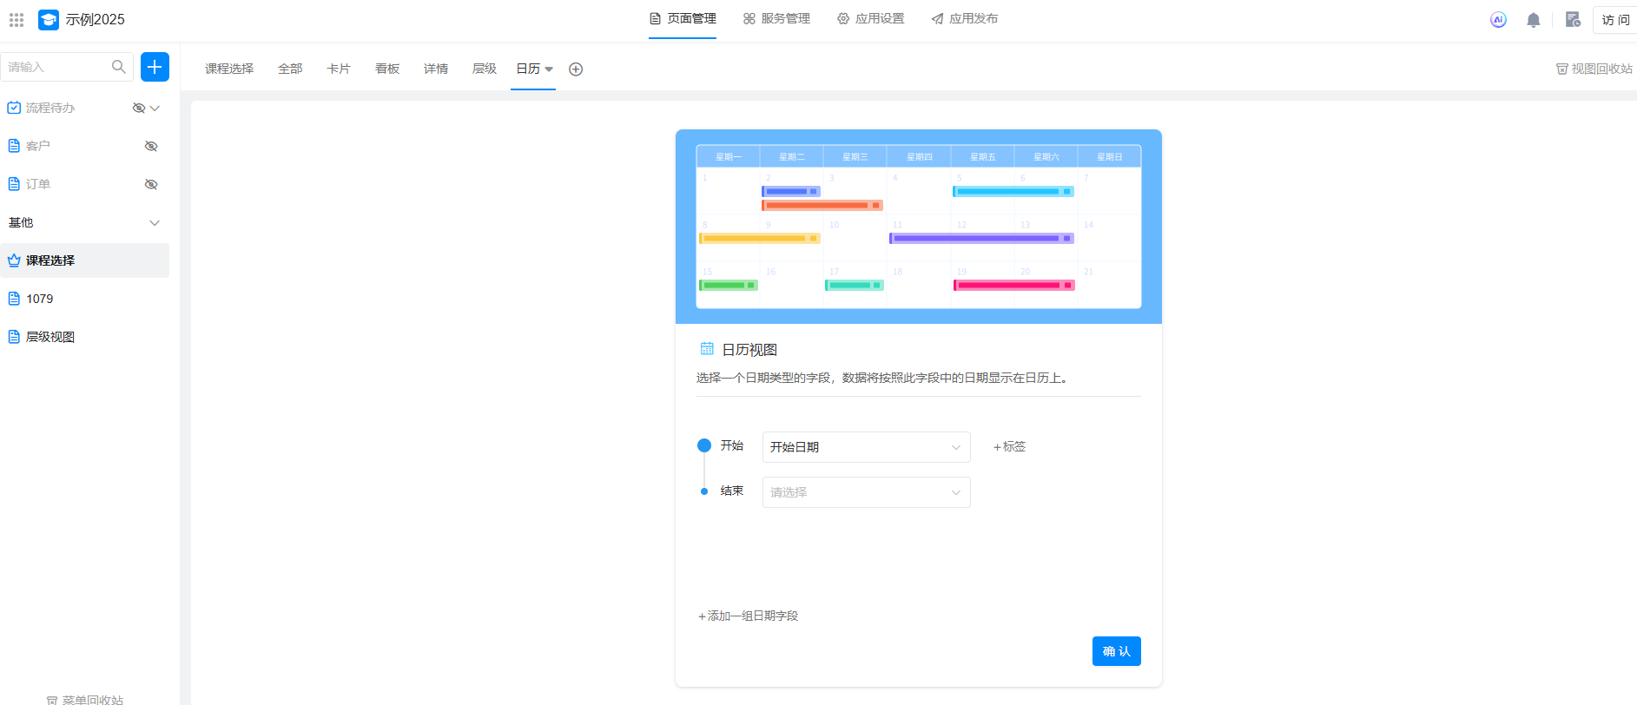Collapse the 其他 group in the sidebar
The image size is (1637, 705).
[x=155, y=222]
